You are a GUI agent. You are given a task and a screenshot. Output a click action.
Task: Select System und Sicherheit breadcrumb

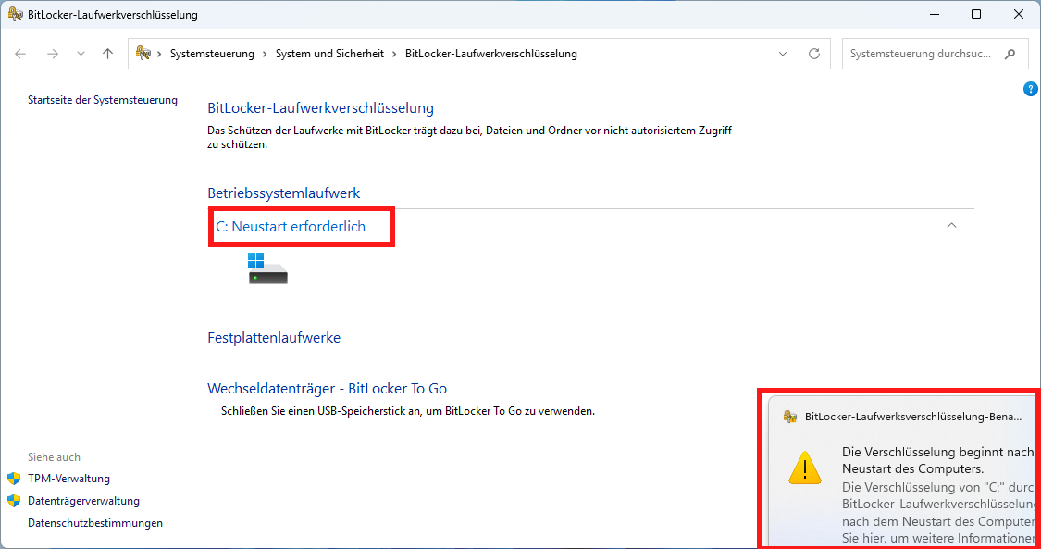(x=329, y=54)
